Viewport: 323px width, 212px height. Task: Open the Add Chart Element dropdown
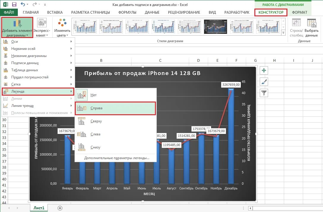pos(17,27)
